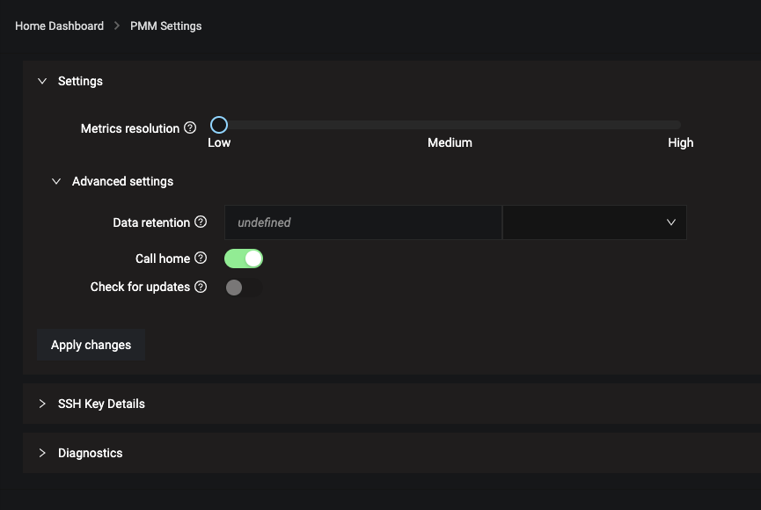The width and height of the screenshot is (761, 510).
Task: Collapse Advanced settings using its chevron
Action: click(56, 181)
